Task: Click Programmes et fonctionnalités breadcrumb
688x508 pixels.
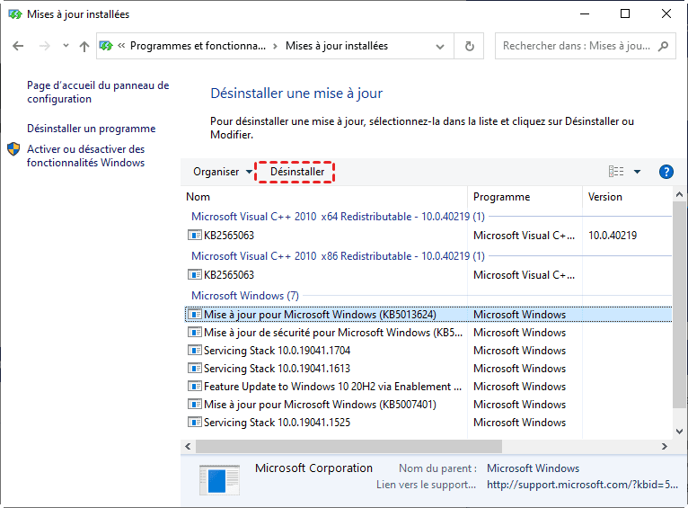Action: (x=198, y=46)
